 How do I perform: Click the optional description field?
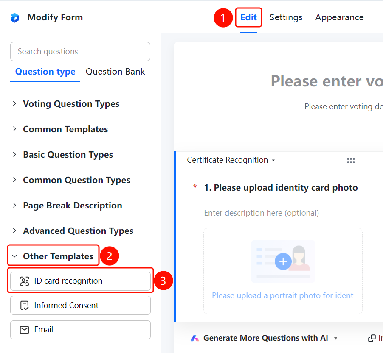tap(262, 213)
